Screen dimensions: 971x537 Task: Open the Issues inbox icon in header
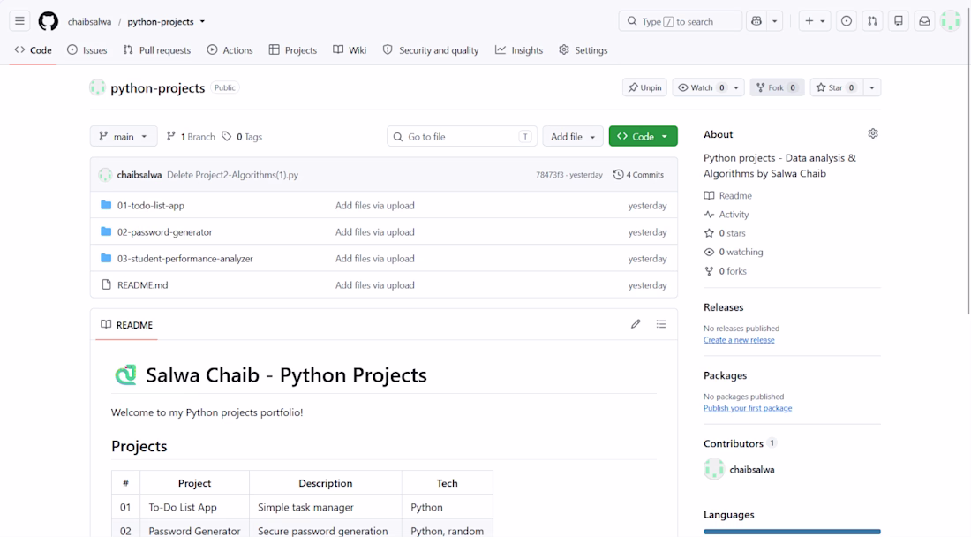(846, 21)
